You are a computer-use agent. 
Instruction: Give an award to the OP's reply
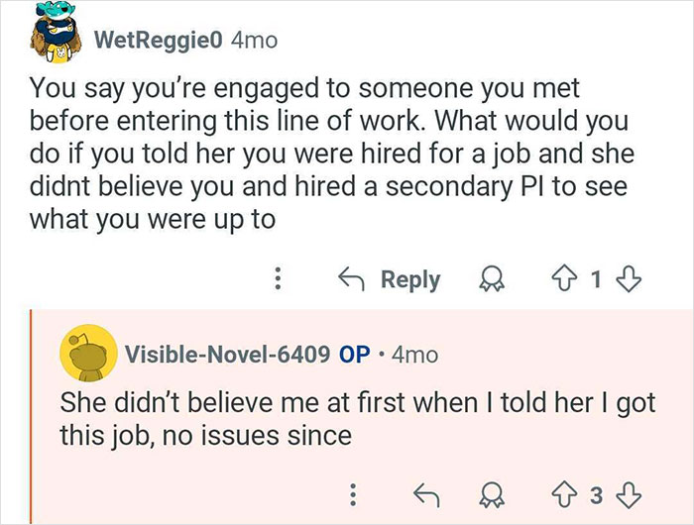click(488, 491)
